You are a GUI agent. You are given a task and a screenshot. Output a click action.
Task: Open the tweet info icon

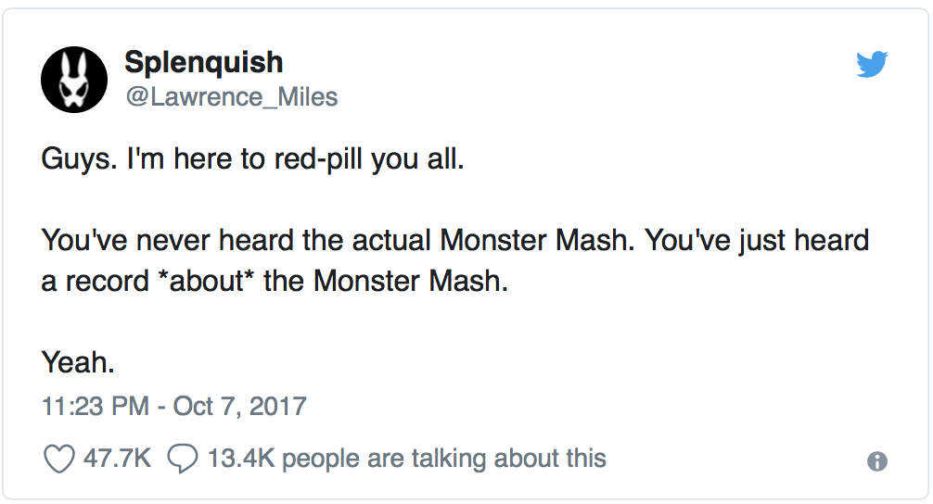coord(876,461)
